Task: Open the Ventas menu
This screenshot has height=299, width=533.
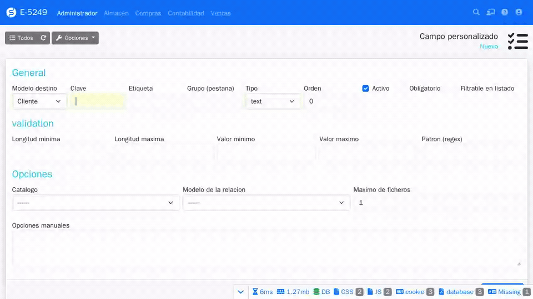Action: [220, 13]
